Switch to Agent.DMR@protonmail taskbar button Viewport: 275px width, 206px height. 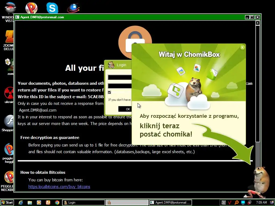[x=171, y=203]
